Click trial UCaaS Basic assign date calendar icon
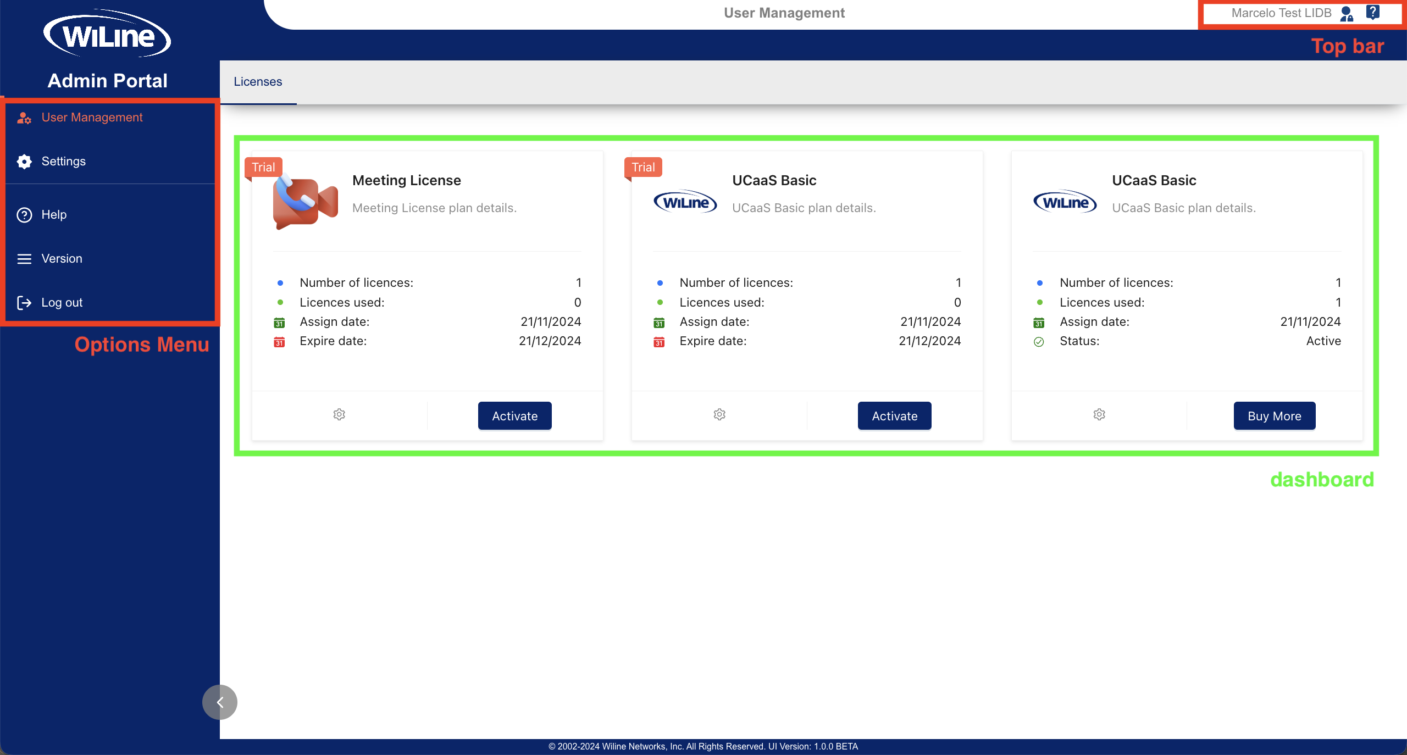 click(x=659, y=323)
